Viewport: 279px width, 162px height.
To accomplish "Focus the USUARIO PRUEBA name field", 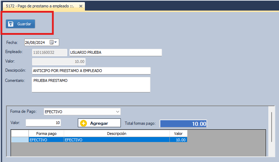I will point(115,52).
